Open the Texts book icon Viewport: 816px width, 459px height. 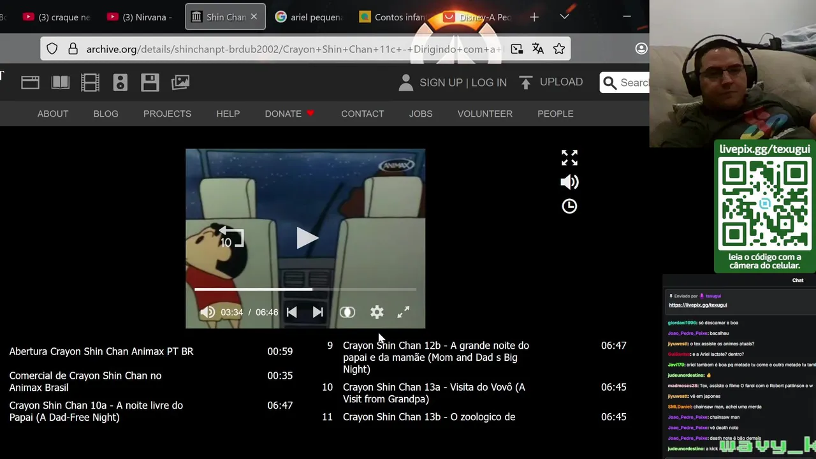pyautogui.click(x=60, y=82)
